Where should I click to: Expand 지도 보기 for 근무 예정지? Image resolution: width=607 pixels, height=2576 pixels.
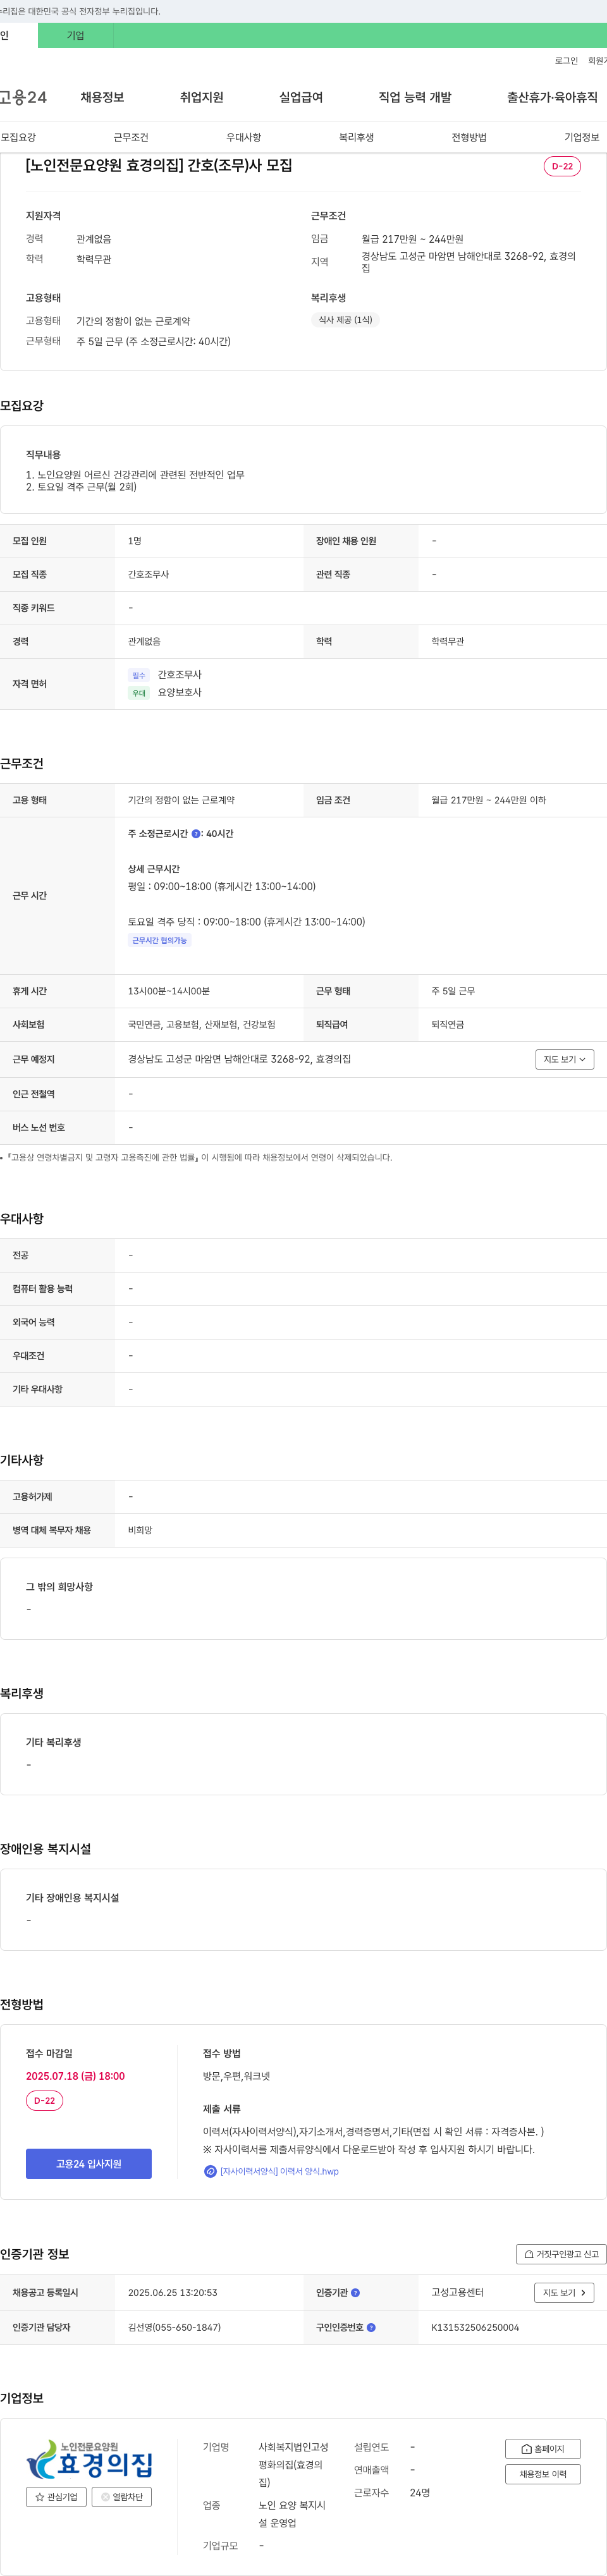tap(565, 1059)
